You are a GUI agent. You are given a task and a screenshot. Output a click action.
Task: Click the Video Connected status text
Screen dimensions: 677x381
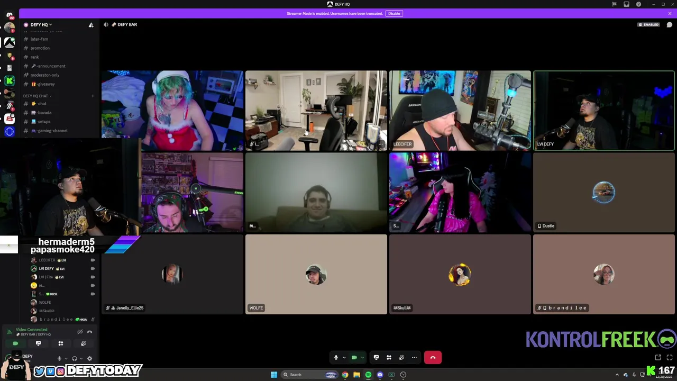point(31,330)
